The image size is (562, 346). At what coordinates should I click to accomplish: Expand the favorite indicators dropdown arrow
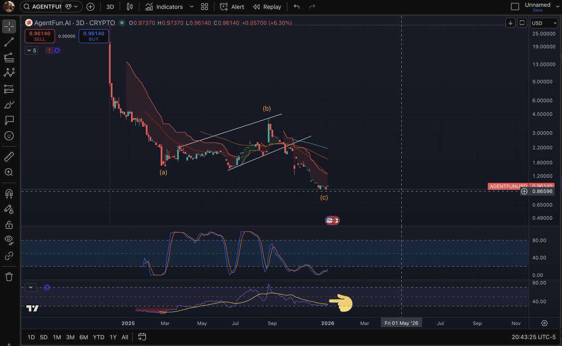(192, 7)
